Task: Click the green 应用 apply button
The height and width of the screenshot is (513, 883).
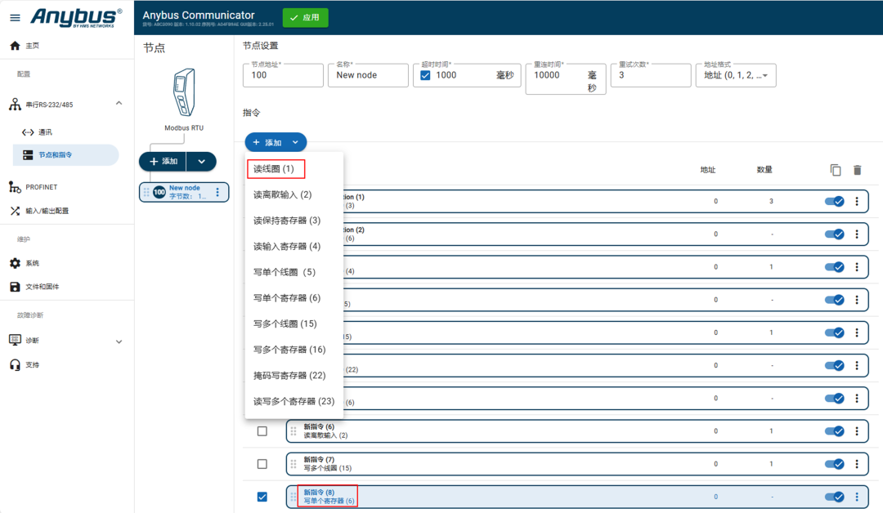Action: point(304,17)
